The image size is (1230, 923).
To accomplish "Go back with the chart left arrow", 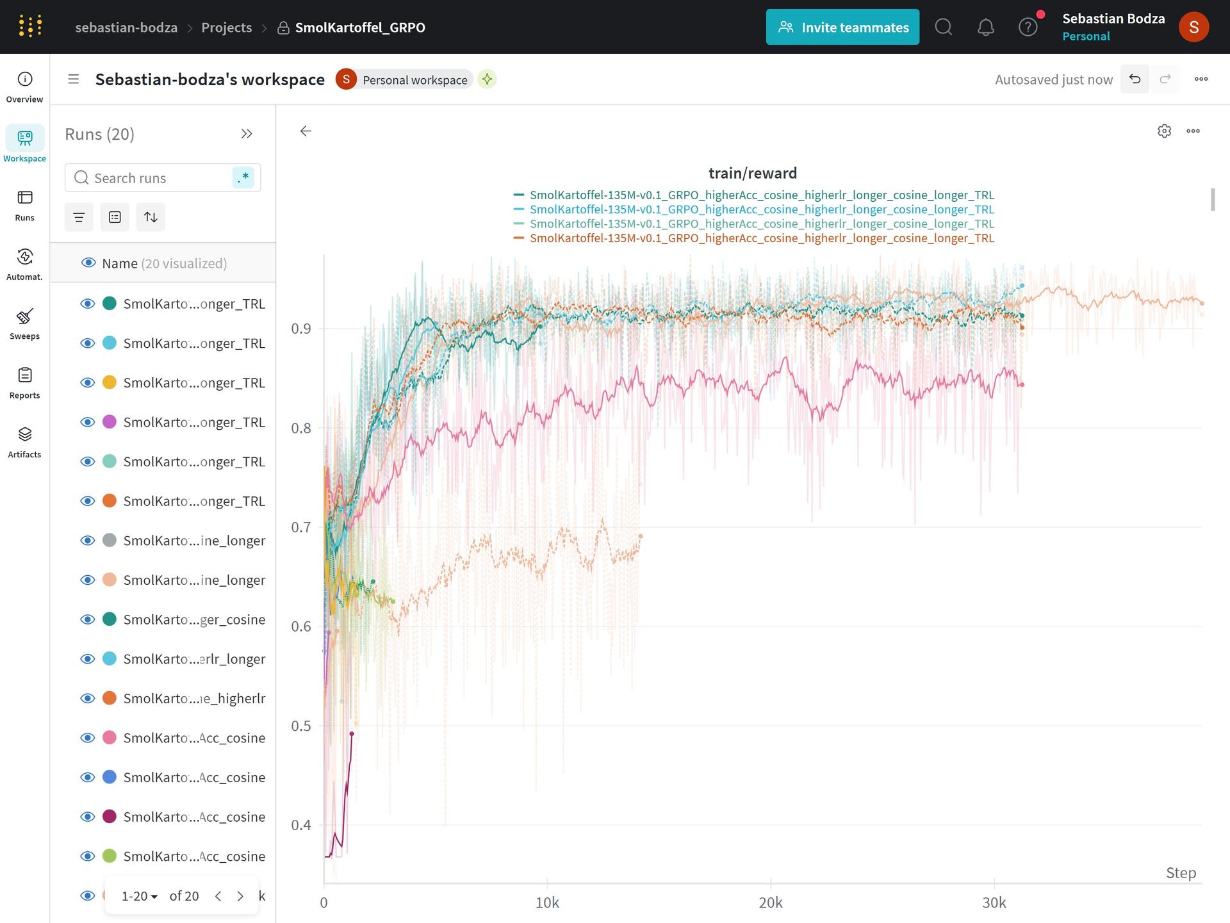I will click(306, 131).
